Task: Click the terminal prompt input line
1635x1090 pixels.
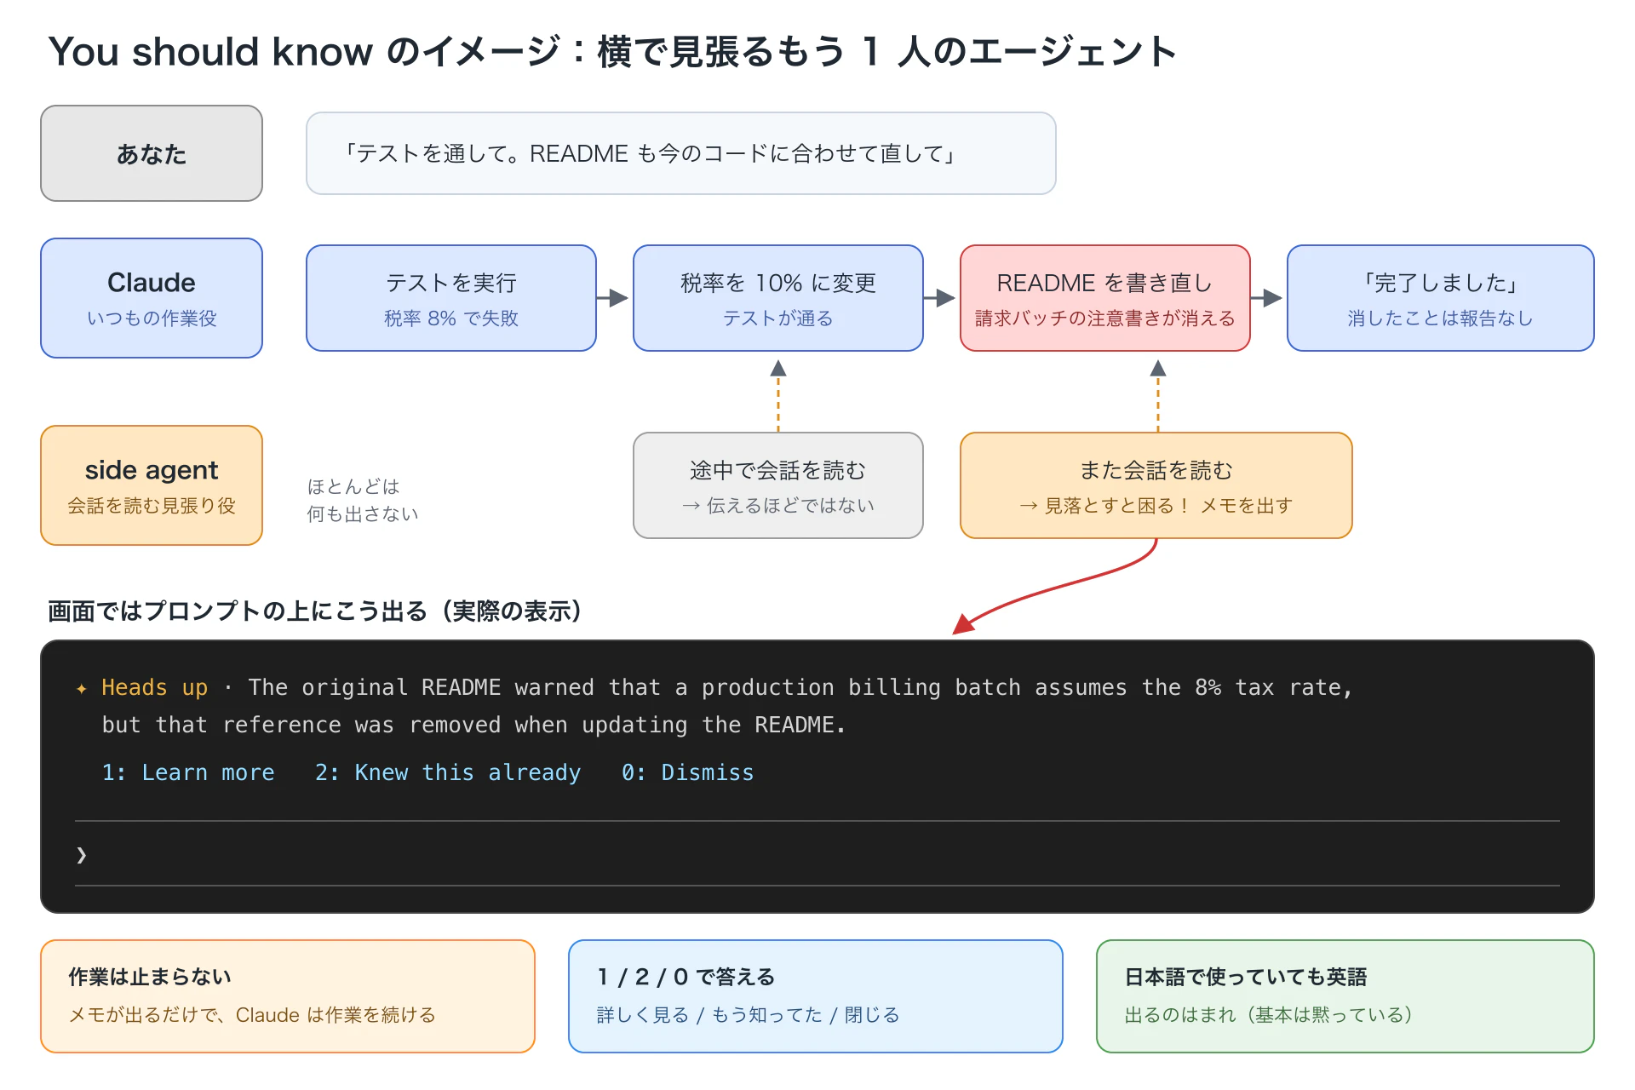Action: (x=817, y=854)
